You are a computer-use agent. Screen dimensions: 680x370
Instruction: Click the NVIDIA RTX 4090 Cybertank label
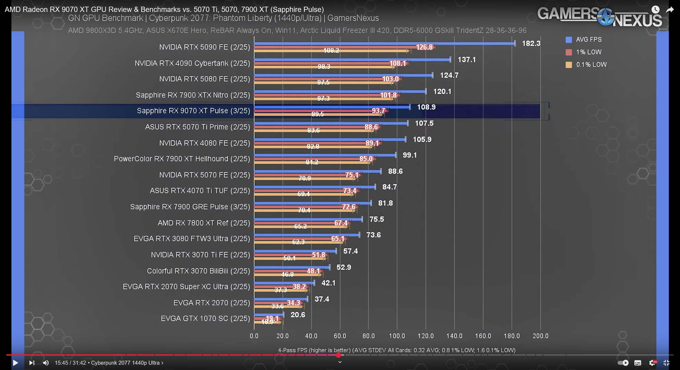[x=192, y=63]
